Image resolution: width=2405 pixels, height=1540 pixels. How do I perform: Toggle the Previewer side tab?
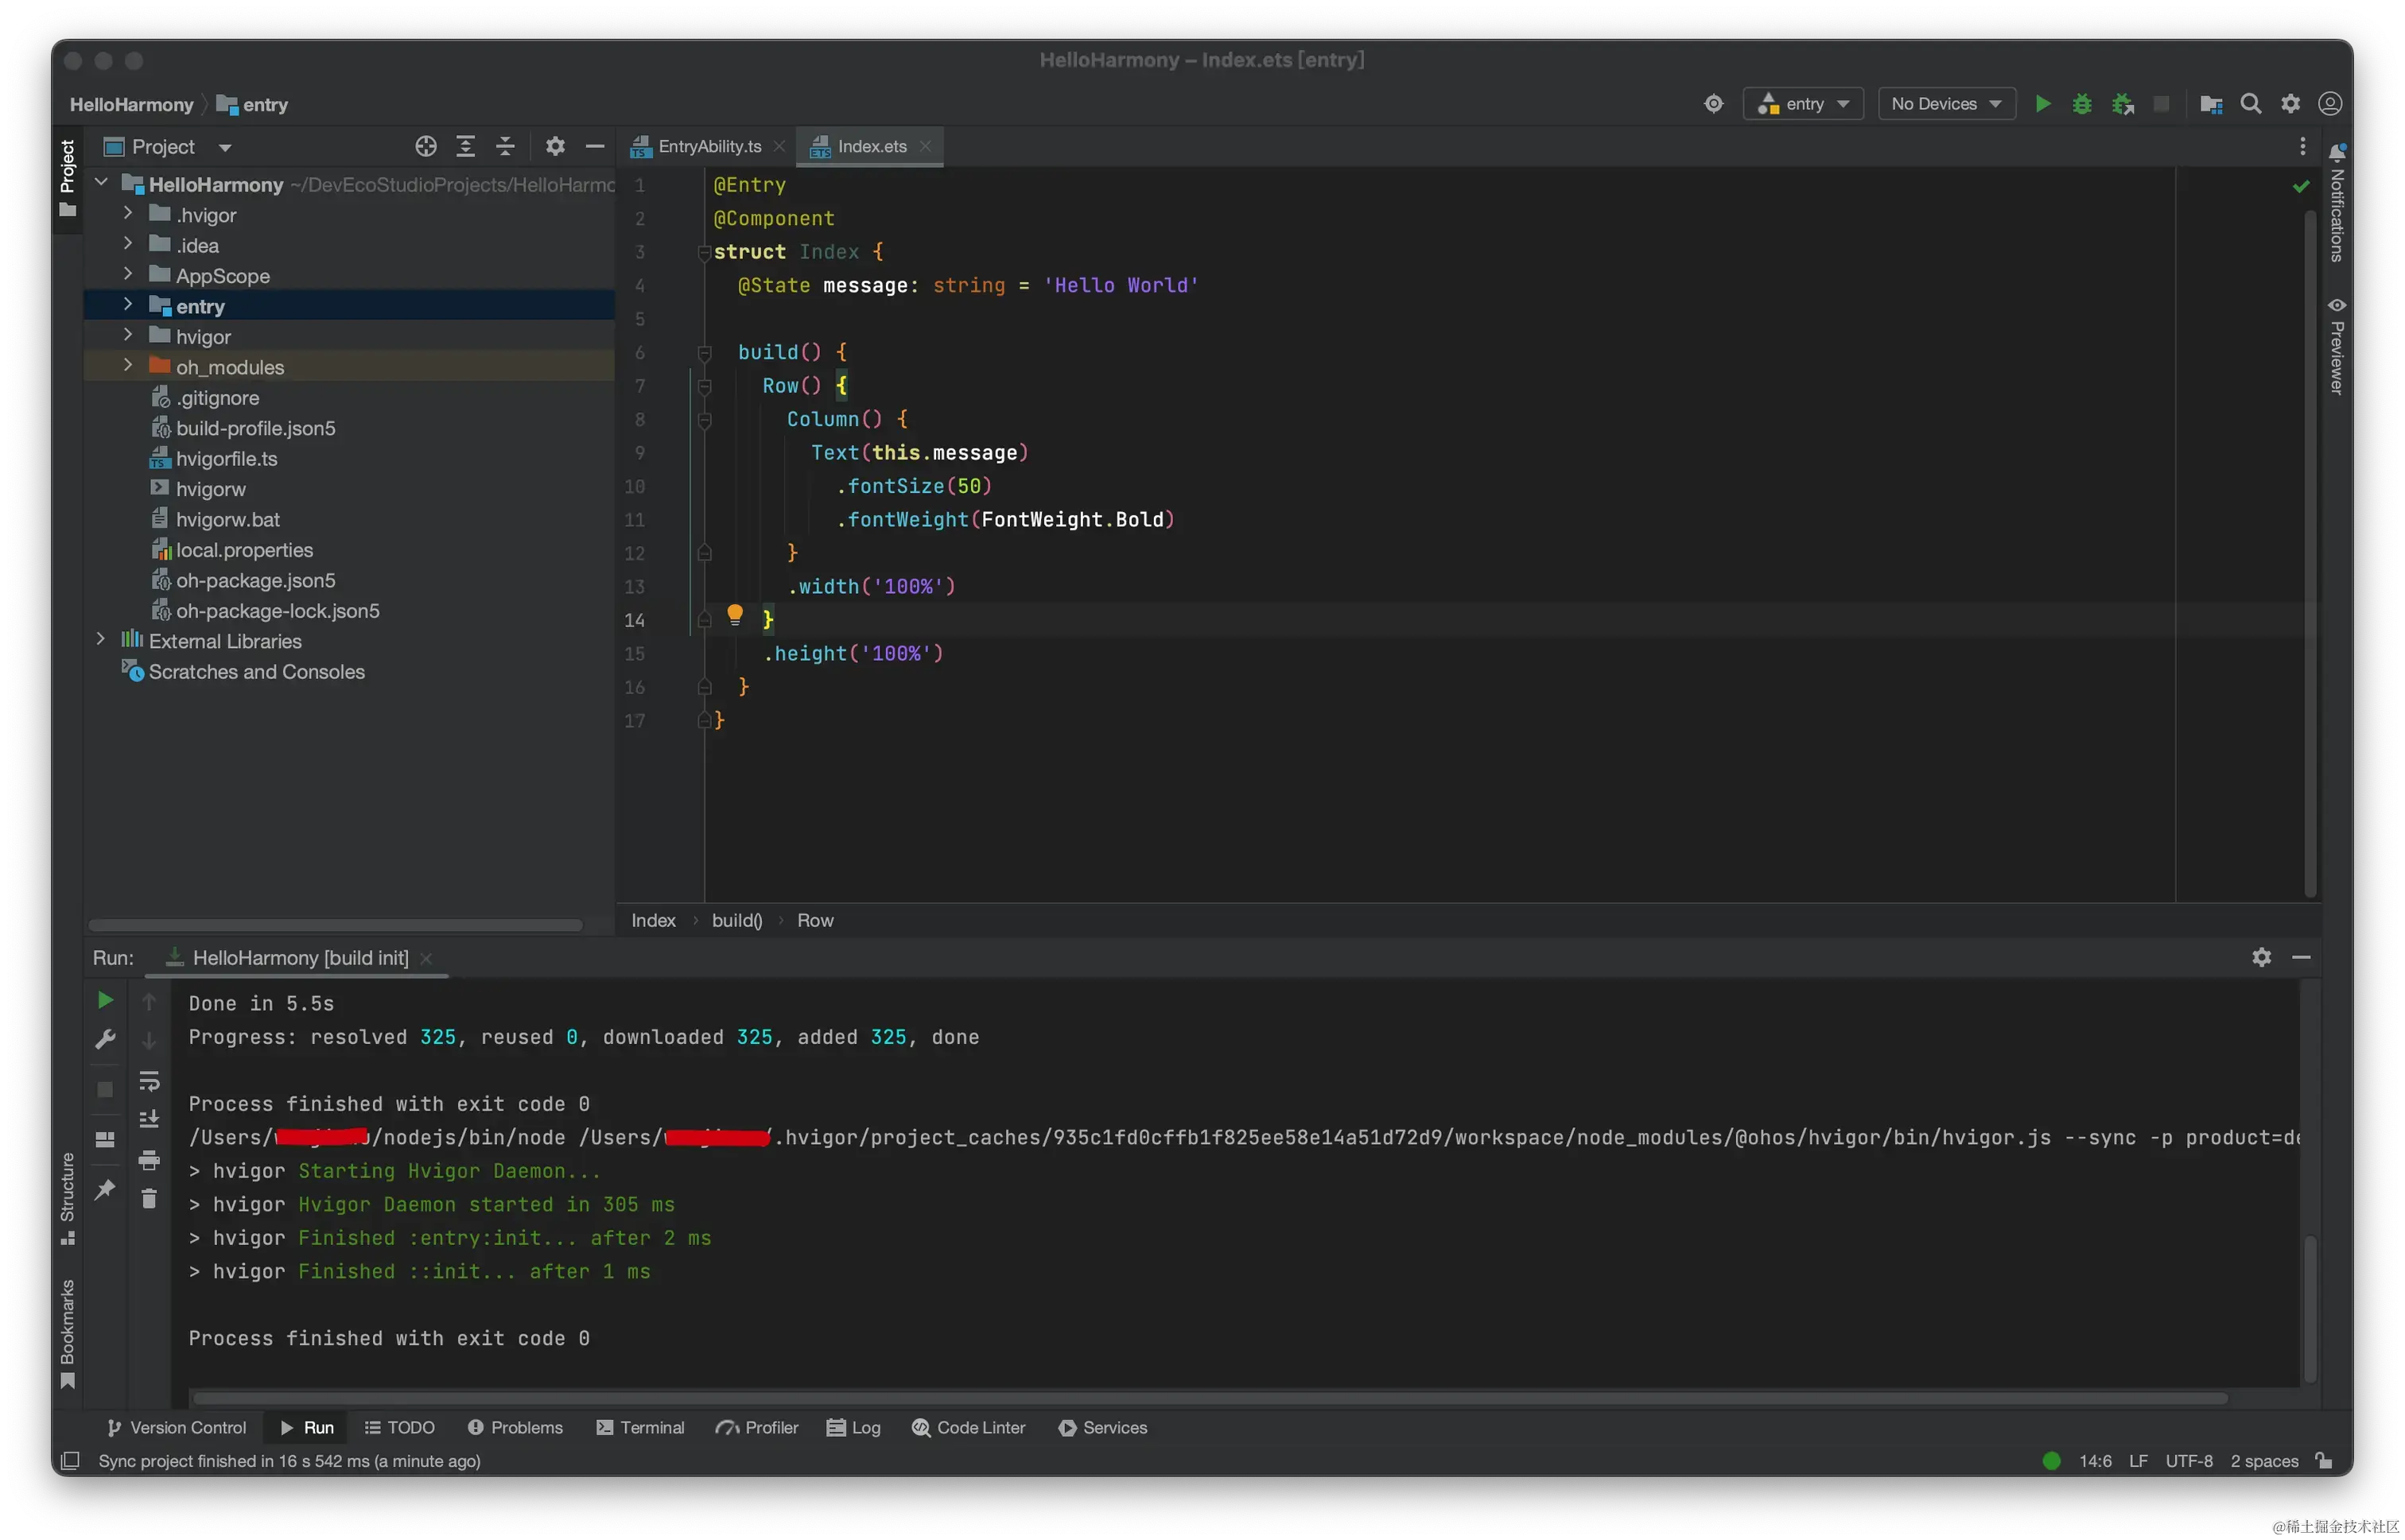pos(2337,346)
